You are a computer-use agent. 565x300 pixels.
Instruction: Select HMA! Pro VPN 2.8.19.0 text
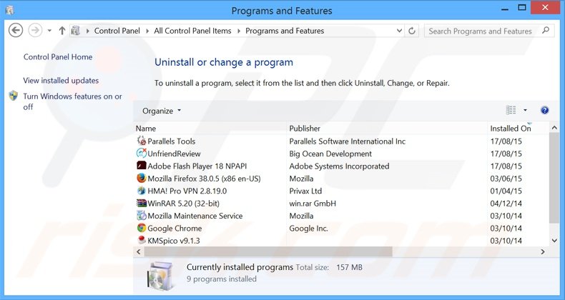tap(187, 191)
